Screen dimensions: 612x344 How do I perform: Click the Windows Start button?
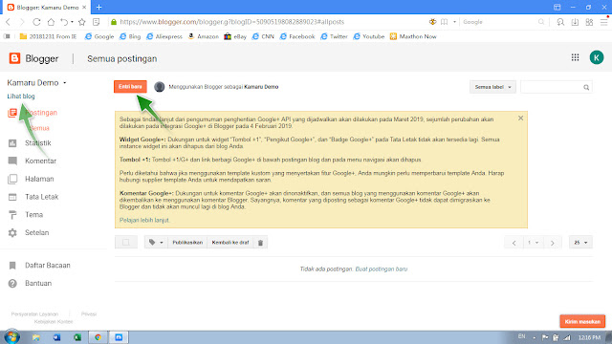click(11, 337)
